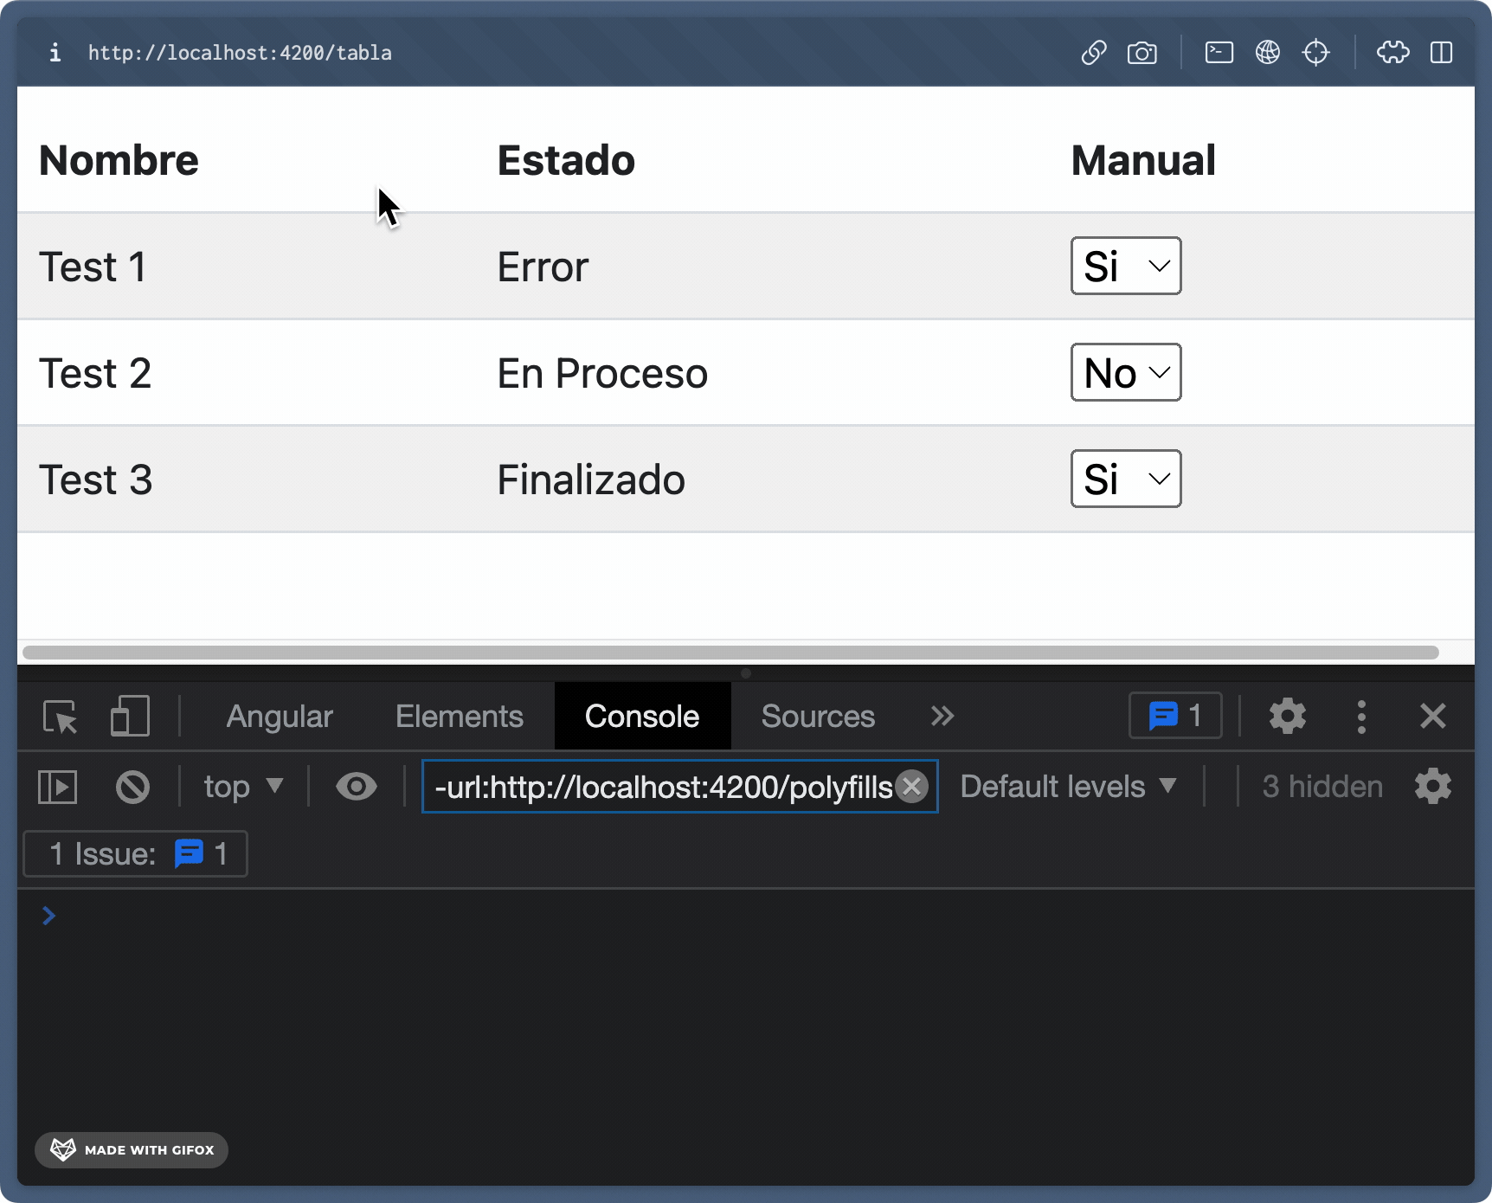This screenshot has height=1203, width=1492.
Task: Open the browser extensions puzzle icon
Action: tap(1393, 52)
